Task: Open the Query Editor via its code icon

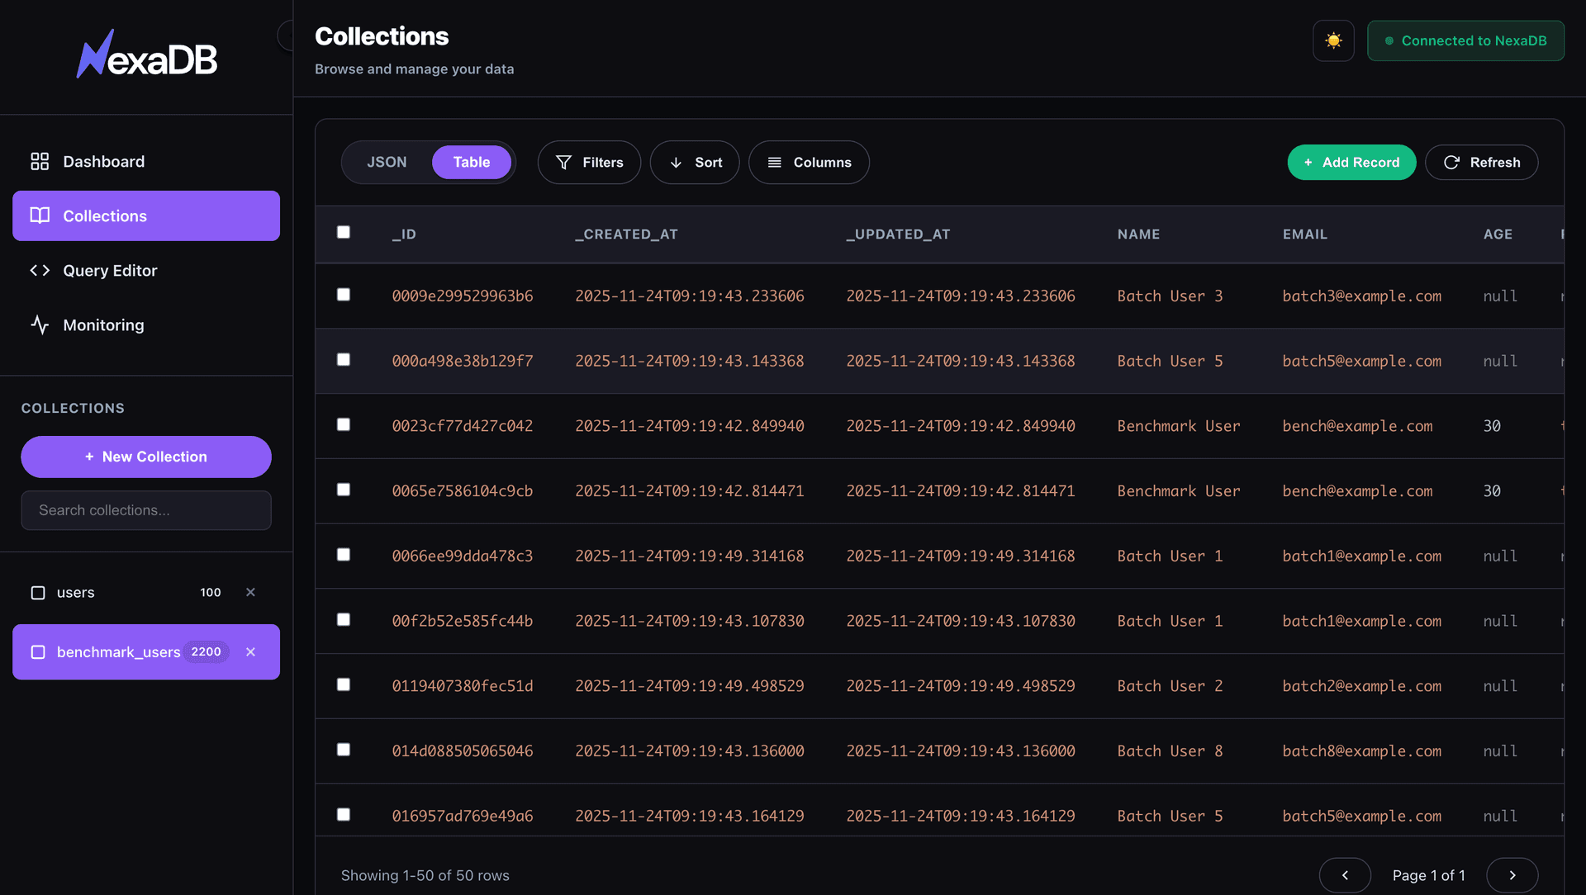Action: click(x=39, y=270)
